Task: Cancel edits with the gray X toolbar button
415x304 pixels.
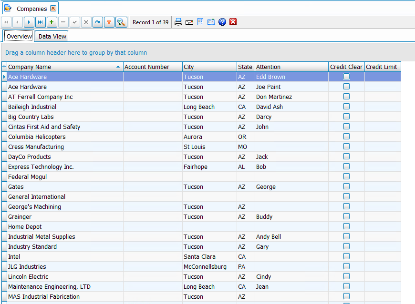Action: (86, 22)
